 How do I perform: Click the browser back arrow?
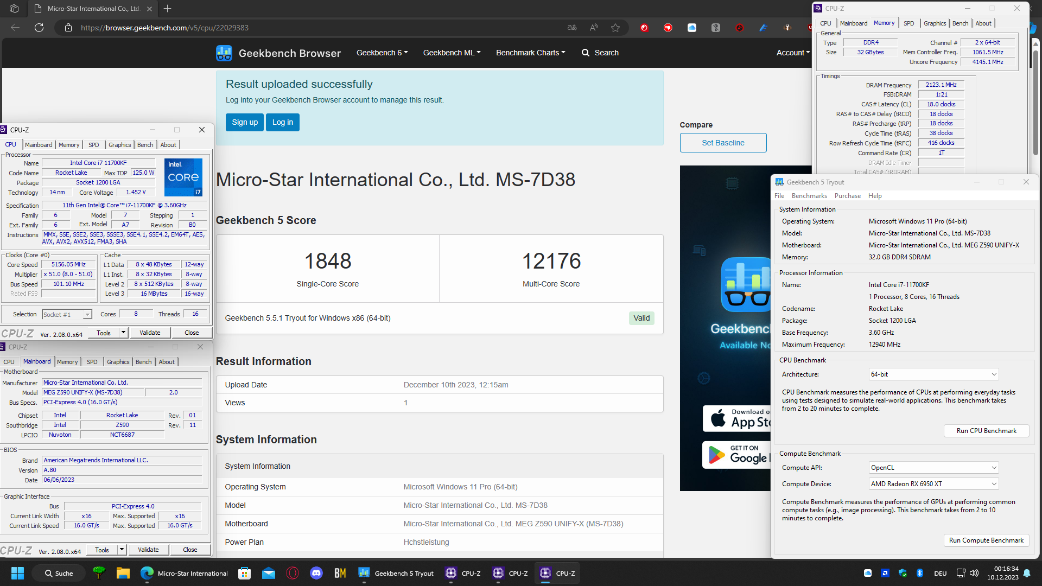[x=15, y=28]
